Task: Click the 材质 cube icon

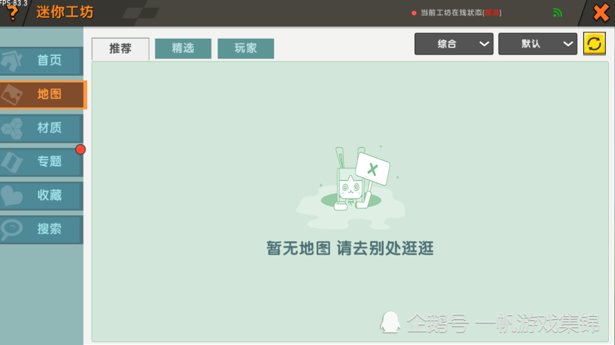Action: tap(12, 128)
